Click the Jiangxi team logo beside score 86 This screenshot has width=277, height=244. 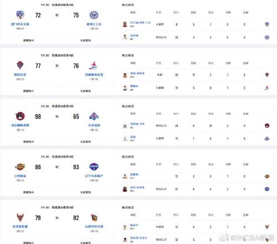[20, 167]
